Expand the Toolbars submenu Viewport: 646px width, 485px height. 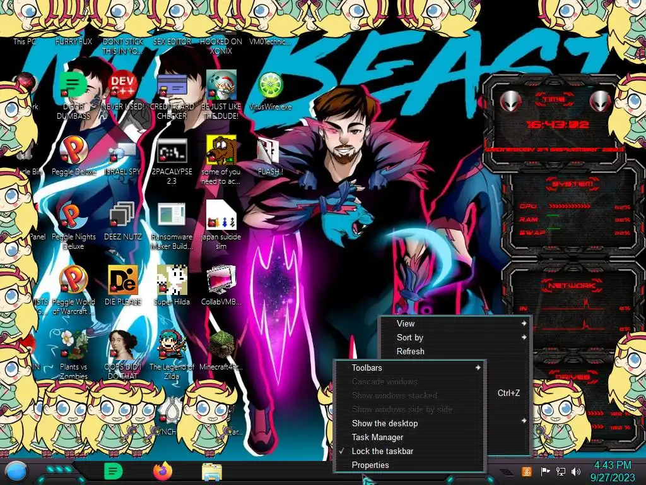(x=409, y=368)
